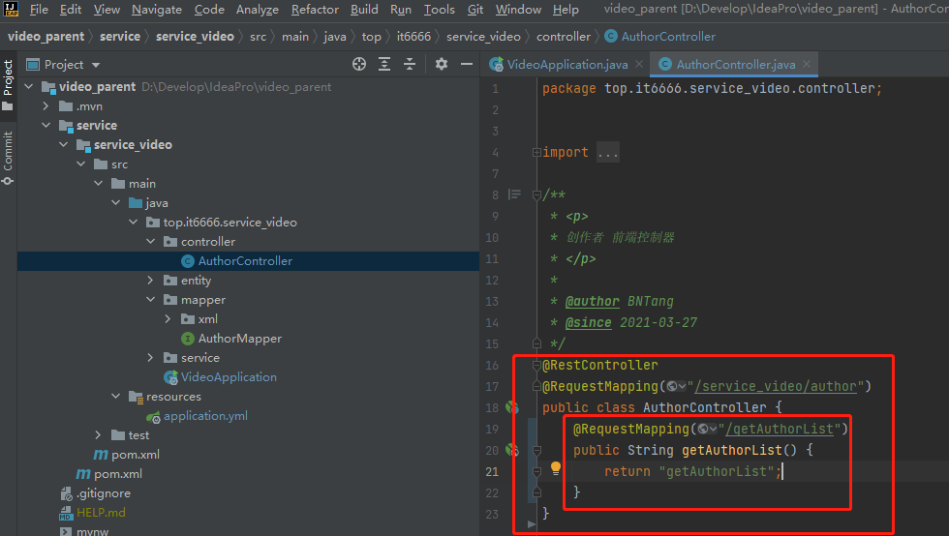The width and height of the screenshot is (949, 536).
Task: Click the locate/select opened file crosshair icon
Action: point(359,64)
